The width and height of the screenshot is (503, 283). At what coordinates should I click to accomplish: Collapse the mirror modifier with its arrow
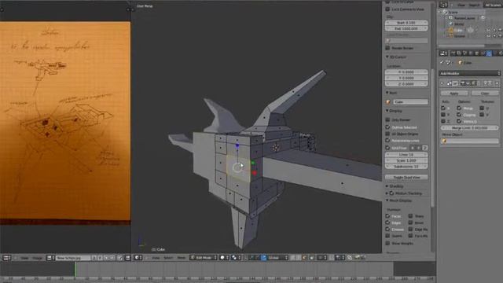442,83
